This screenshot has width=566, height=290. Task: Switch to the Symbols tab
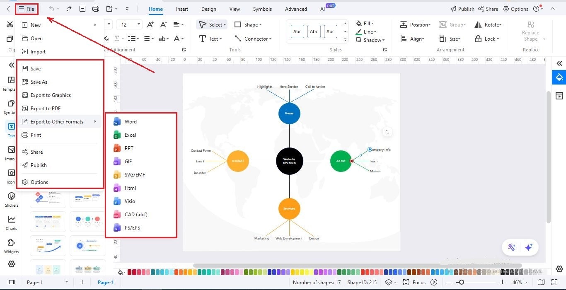coord(262,9)
